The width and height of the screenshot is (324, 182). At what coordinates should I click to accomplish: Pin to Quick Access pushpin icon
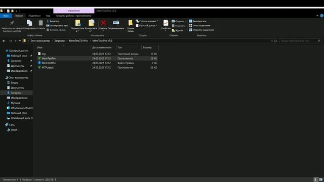[12, 23]
